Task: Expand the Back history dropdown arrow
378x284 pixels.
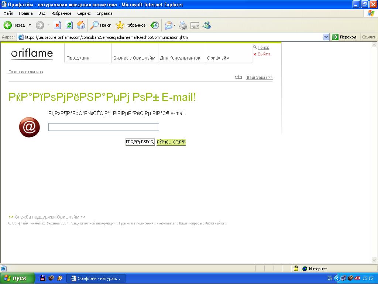Action: [x=30, y=25]
